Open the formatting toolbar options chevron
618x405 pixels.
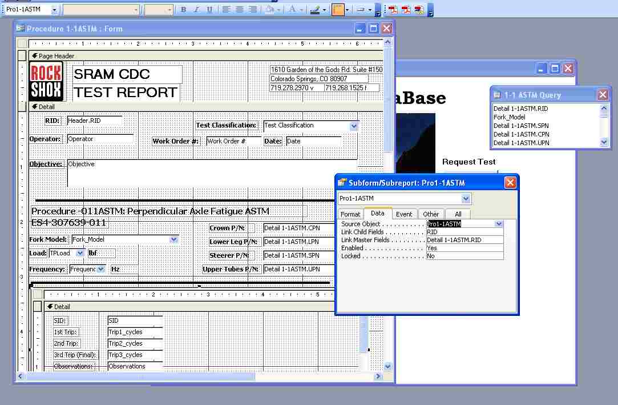[x=378, y=10]
